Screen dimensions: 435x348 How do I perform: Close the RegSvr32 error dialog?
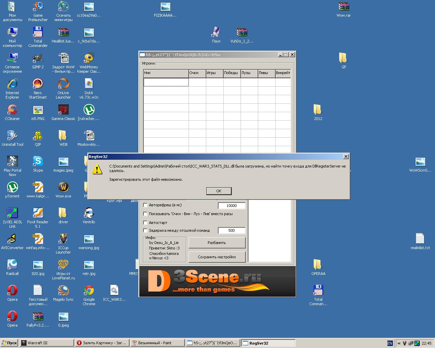coord(346,157)
